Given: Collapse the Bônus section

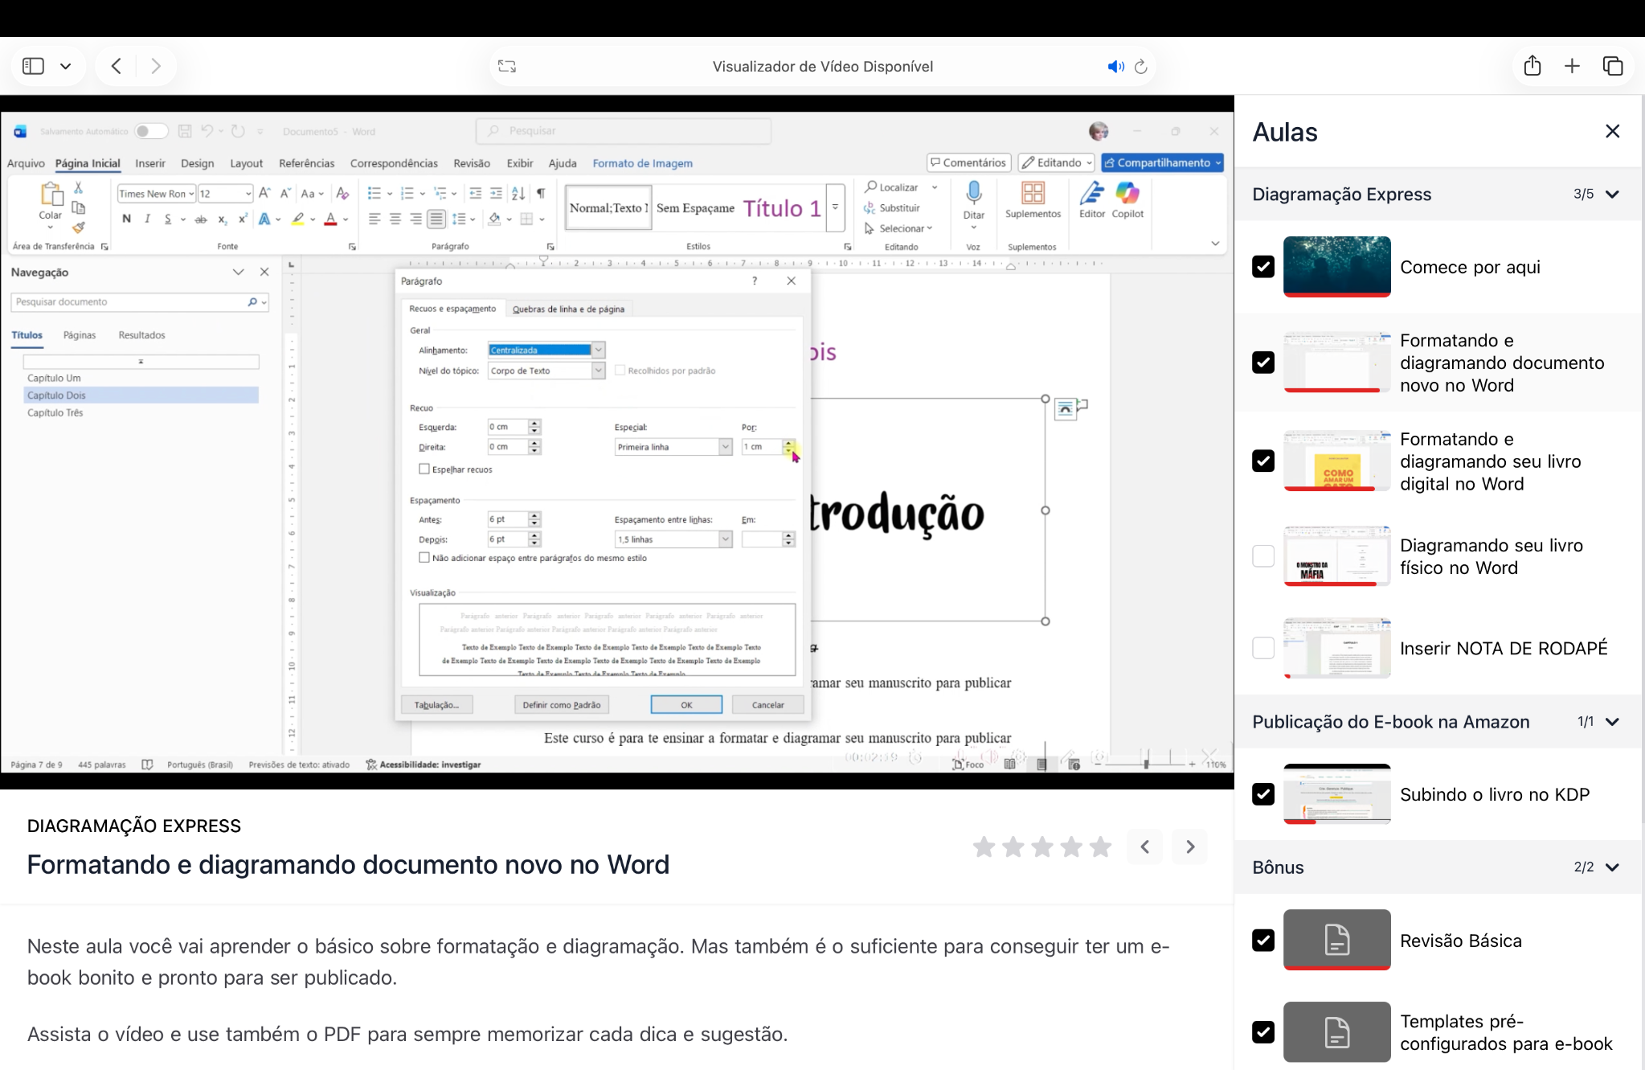Looking at the screenshot, I should [x=1611, y=867].
